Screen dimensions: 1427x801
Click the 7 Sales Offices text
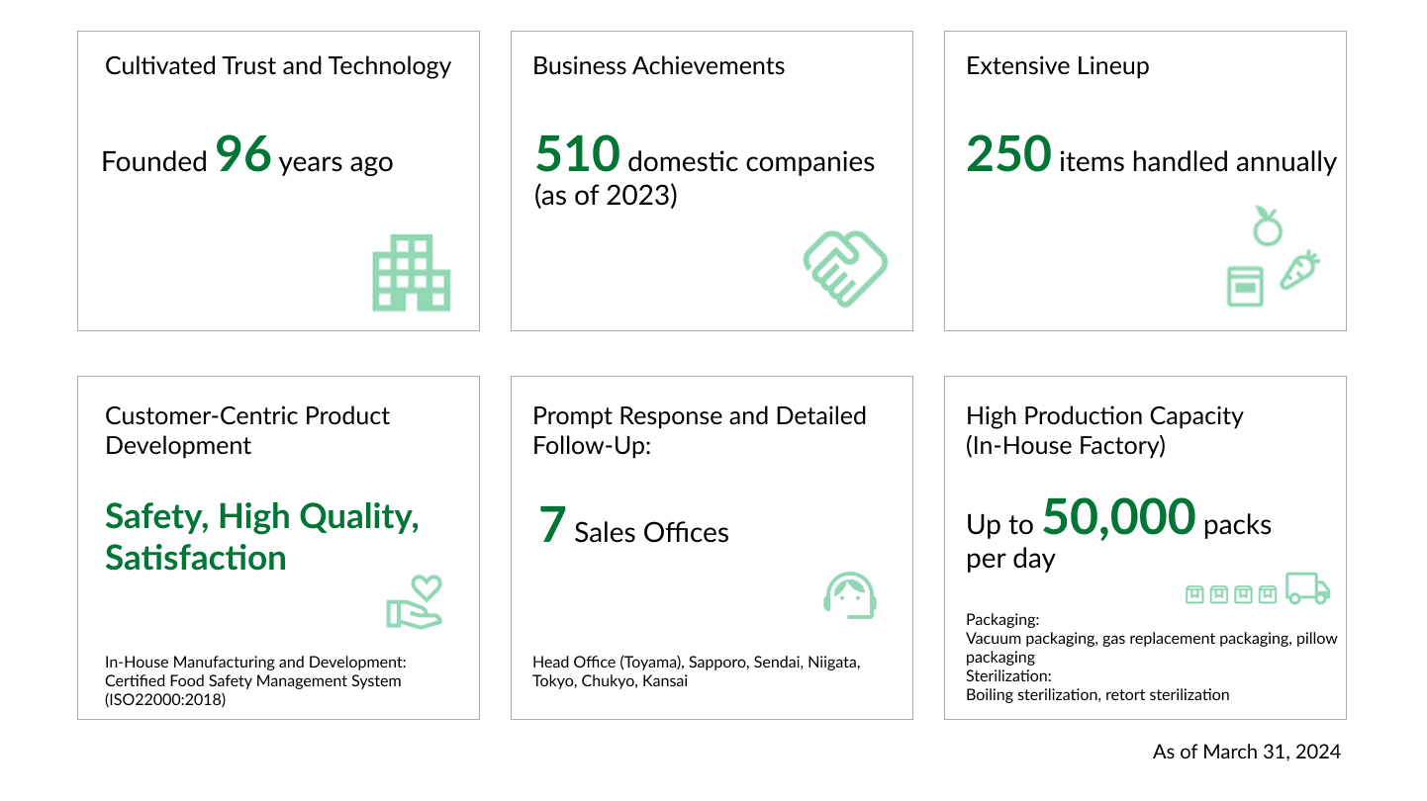point(633,527)
